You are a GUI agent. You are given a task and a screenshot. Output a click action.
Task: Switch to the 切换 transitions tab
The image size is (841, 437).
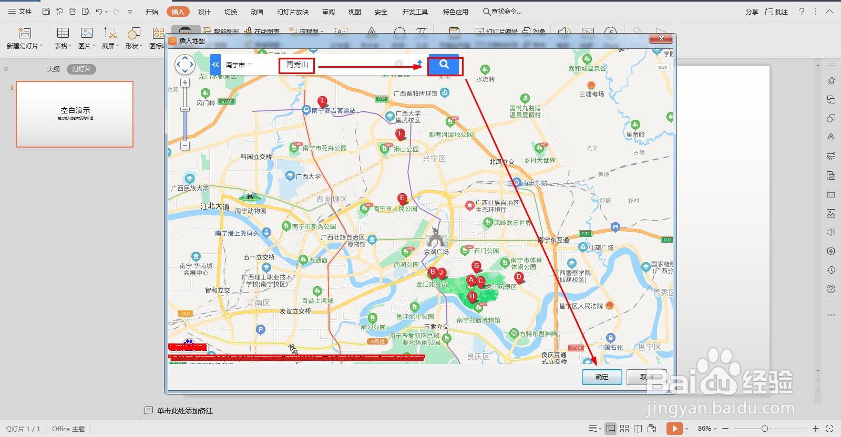click(231, 12)
